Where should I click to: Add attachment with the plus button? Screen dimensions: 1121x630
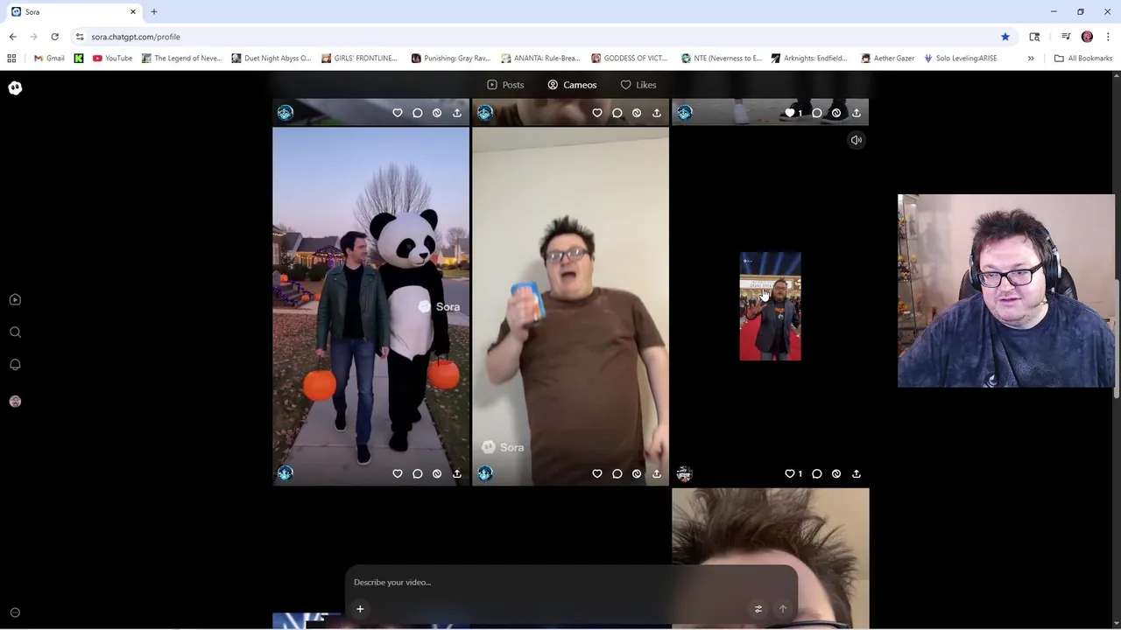point(360,609)
